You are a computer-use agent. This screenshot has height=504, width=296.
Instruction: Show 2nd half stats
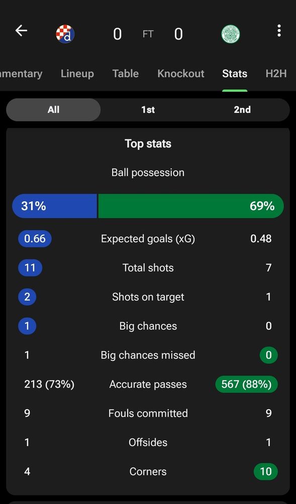click(242, 109)
